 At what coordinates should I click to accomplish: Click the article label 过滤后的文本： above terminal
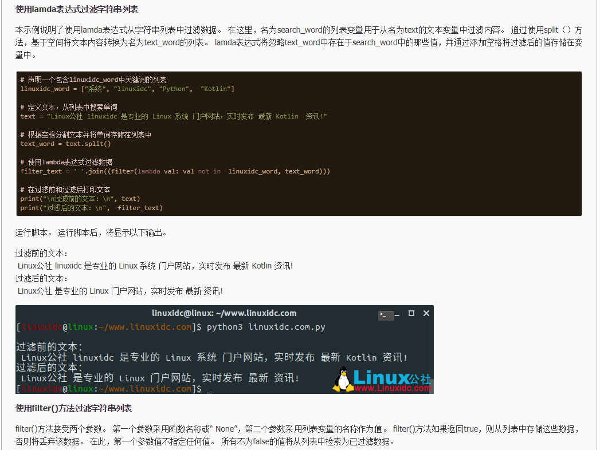coord(42,278)
